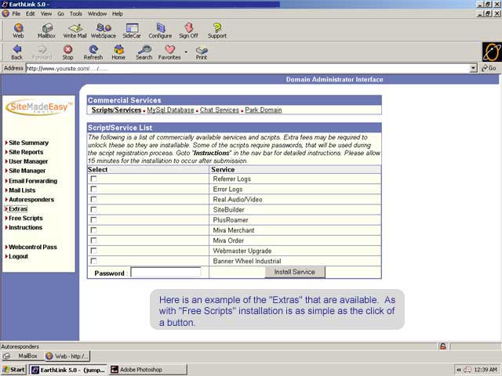Go to the Home page icon
Image resolution: width=502 pixels, height=376 pixels.
[x=118, y=52]
